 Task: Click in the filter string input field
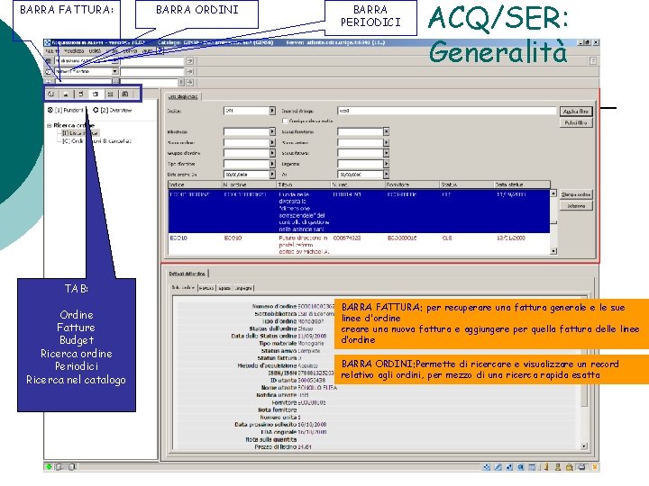coord(446,111)
